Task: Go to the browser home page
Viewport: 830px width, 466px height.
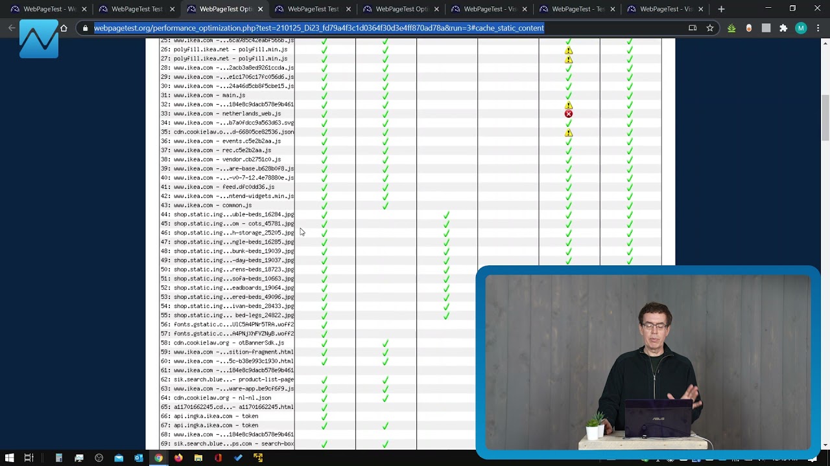Action: click(64, 28)
